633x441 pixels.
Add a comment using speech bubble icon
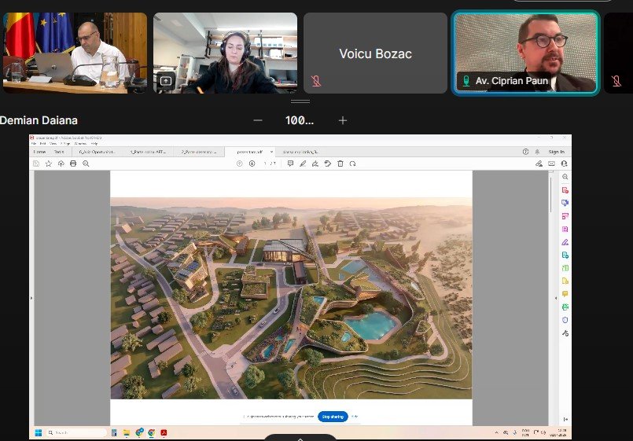290,164
